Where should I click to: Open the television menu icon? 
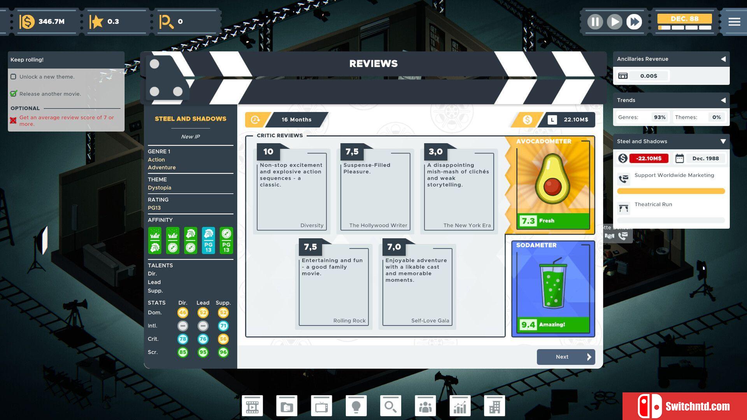321,407
